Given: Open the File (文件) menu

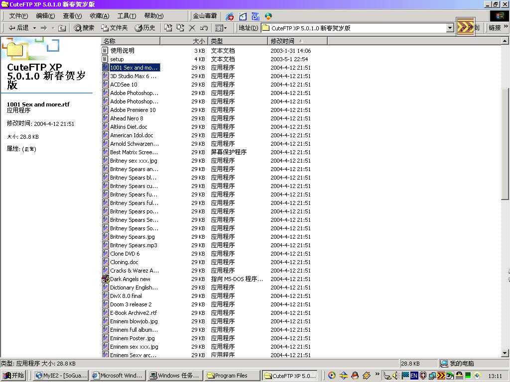Looking at the screenshot, I should tap(18, 15).
